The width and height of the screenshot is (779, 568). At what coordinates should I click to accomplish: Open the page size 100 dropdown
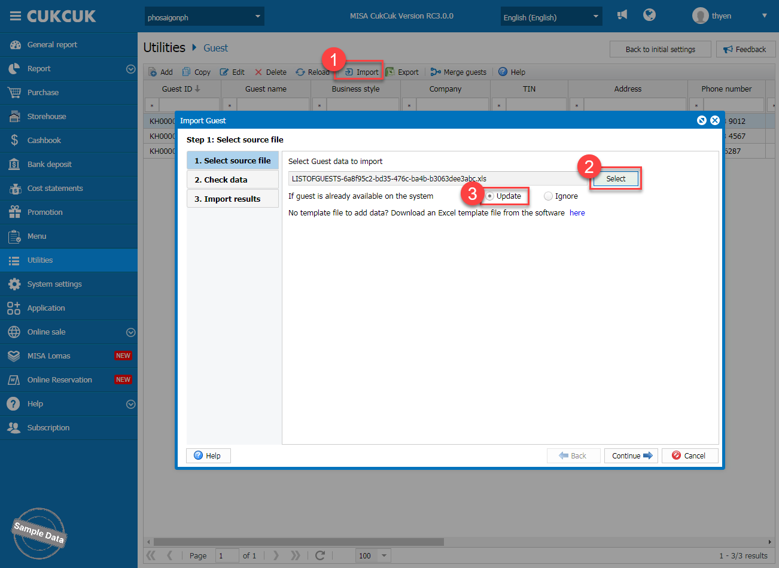384,555
